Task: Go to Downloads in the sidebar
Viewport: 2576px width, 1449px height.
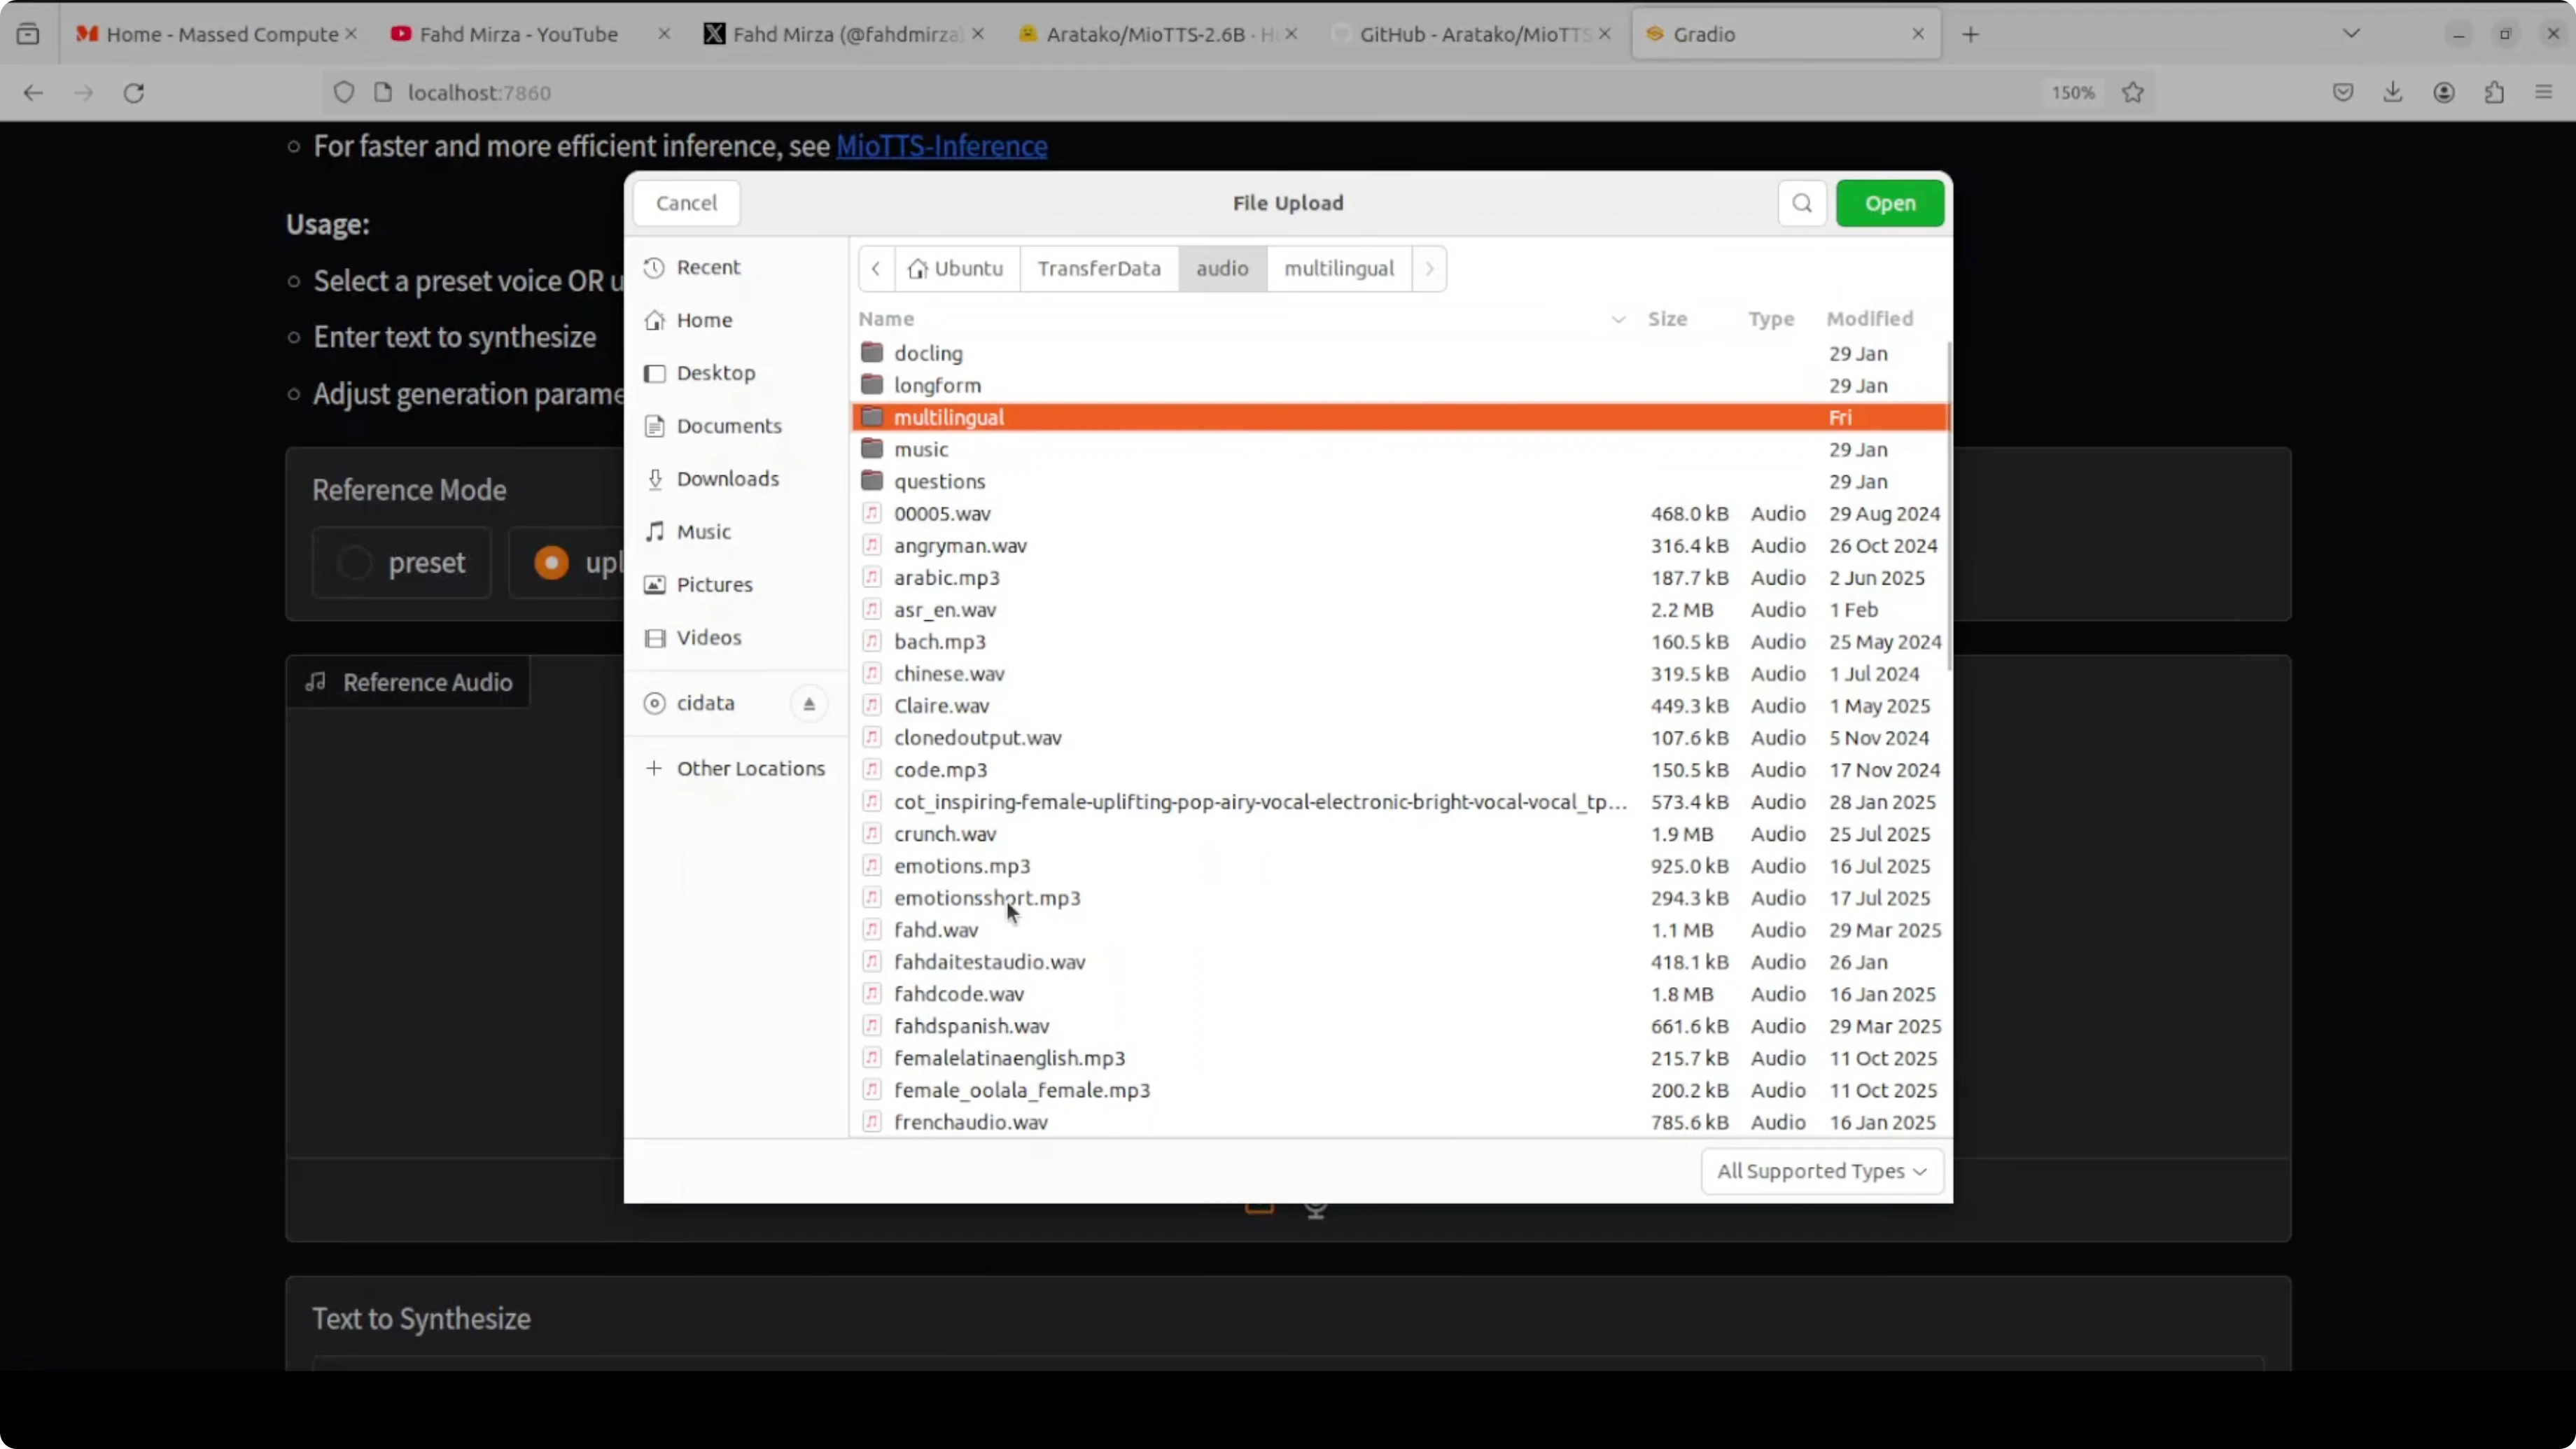Action: click(727, 479)
